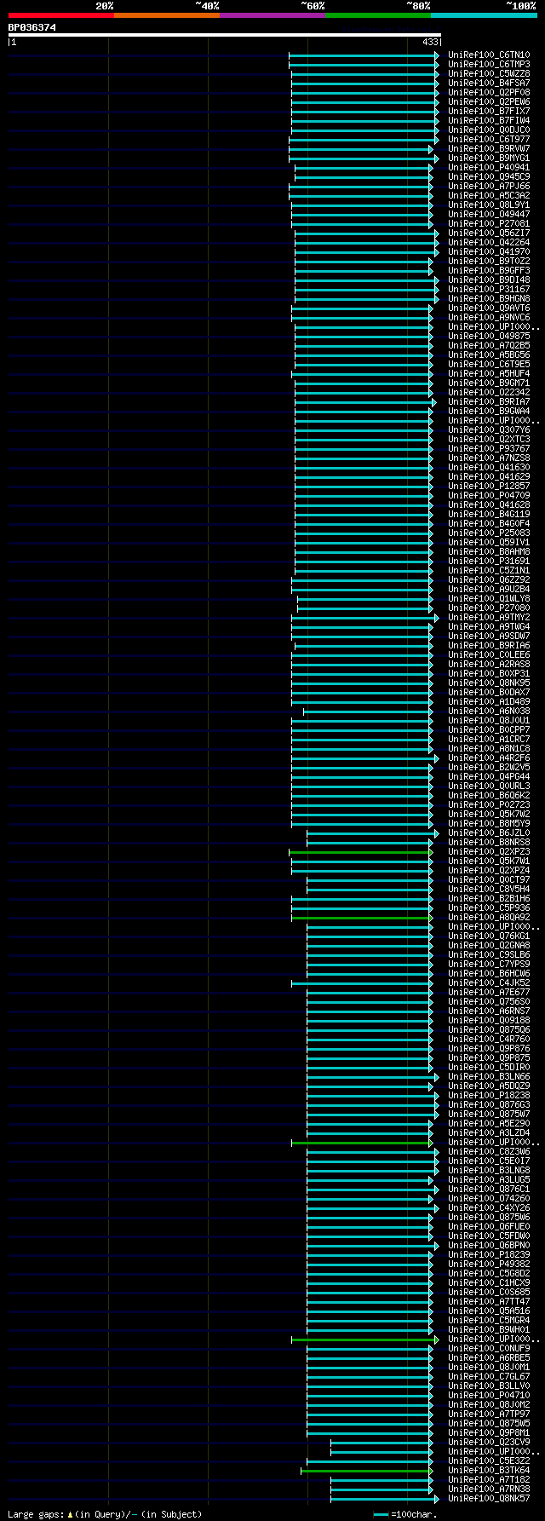Click the UniRef100_P25083 label
Image resolution: width=545 pixels, height=1521 pixels.
[x=489, y=533]
